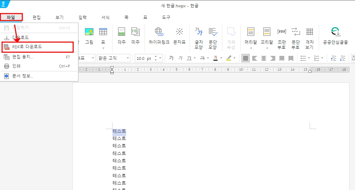This screenshot has height=190, width=355.
Task: Open the 보기 menu
Action: click(60, 17)
